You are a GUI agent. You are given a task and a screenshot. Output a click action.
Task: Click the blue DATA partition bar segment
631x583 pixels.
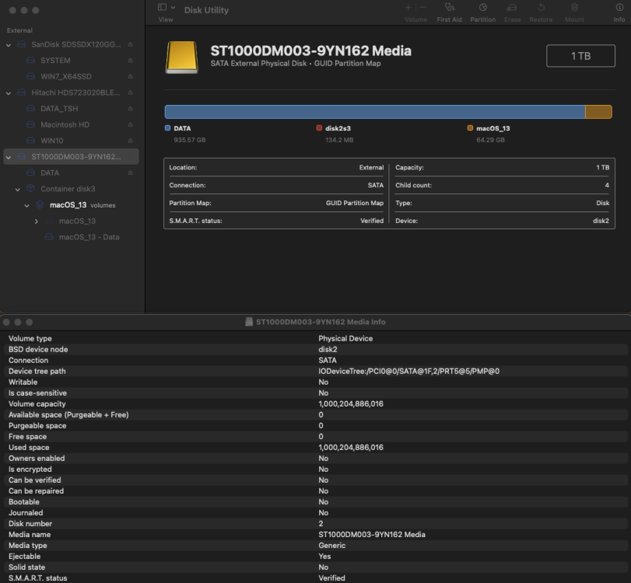(375, 112)
